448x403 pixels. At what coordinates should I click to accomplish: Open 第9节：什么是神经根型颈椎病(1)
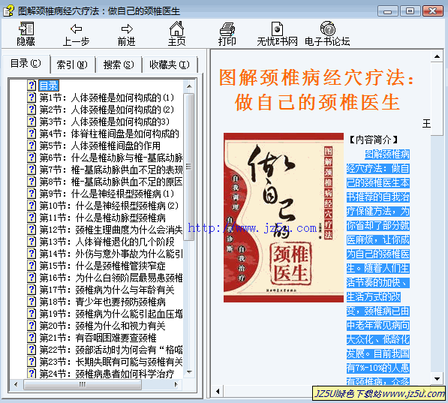tap(107, 194)
